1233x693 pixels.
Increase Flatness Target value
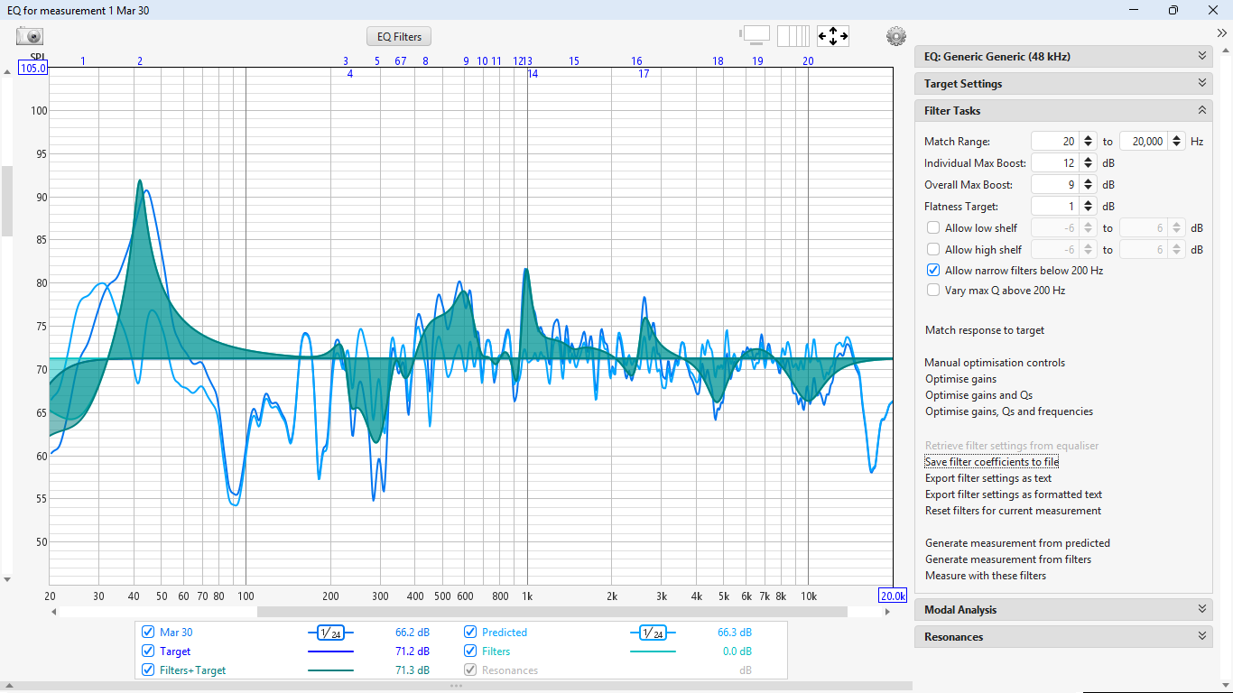(x=1088, y=202)
